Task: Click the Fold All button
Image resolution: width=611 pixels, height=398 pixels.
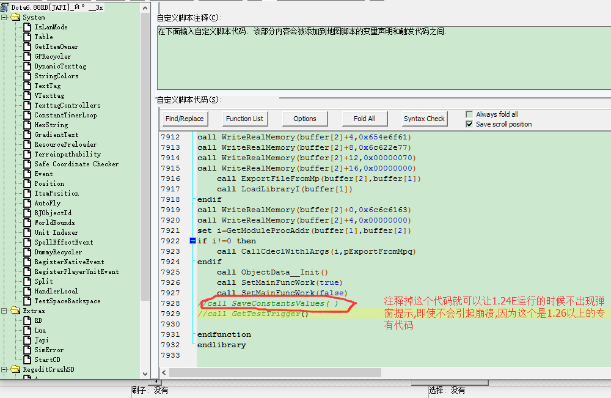Action: (364, 119)
